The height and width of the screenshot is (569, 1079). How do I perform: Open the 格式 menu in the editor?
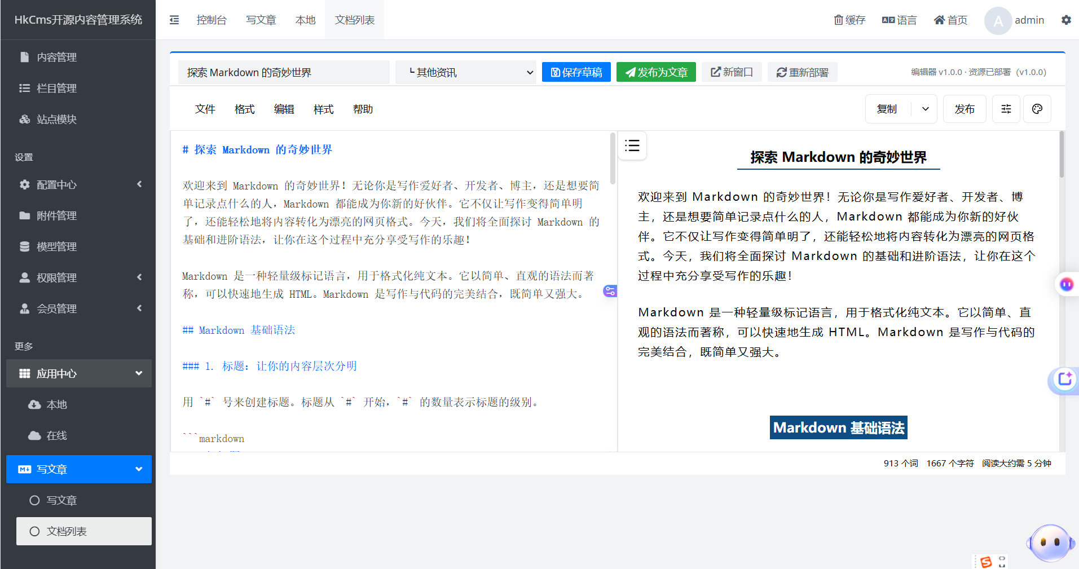coord(245,109)
